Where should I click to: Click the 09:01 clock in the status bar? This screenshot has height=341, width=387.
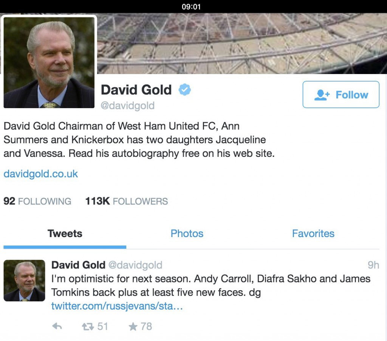pyautogui.click(x=191, y=7)
